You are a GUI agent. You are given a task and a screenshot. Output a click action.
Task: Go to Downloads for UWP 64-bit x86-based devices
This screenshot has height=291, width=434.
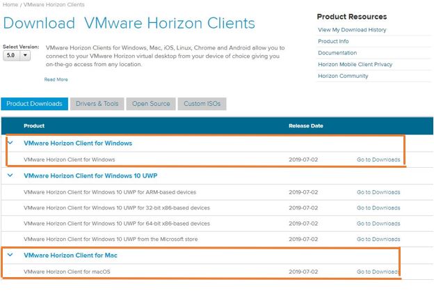[378, 223]
